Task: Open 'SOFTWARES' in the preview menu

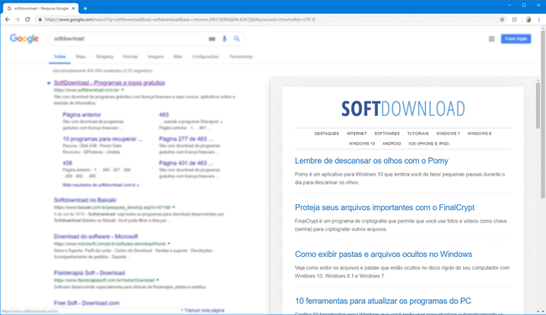Action: [387, 134]
